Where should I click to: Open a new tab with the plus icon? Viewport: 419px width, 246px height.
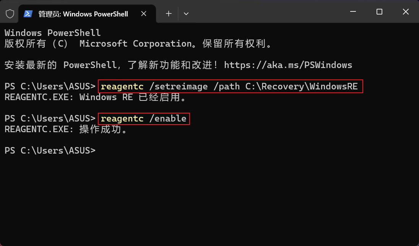pos(169,14)
